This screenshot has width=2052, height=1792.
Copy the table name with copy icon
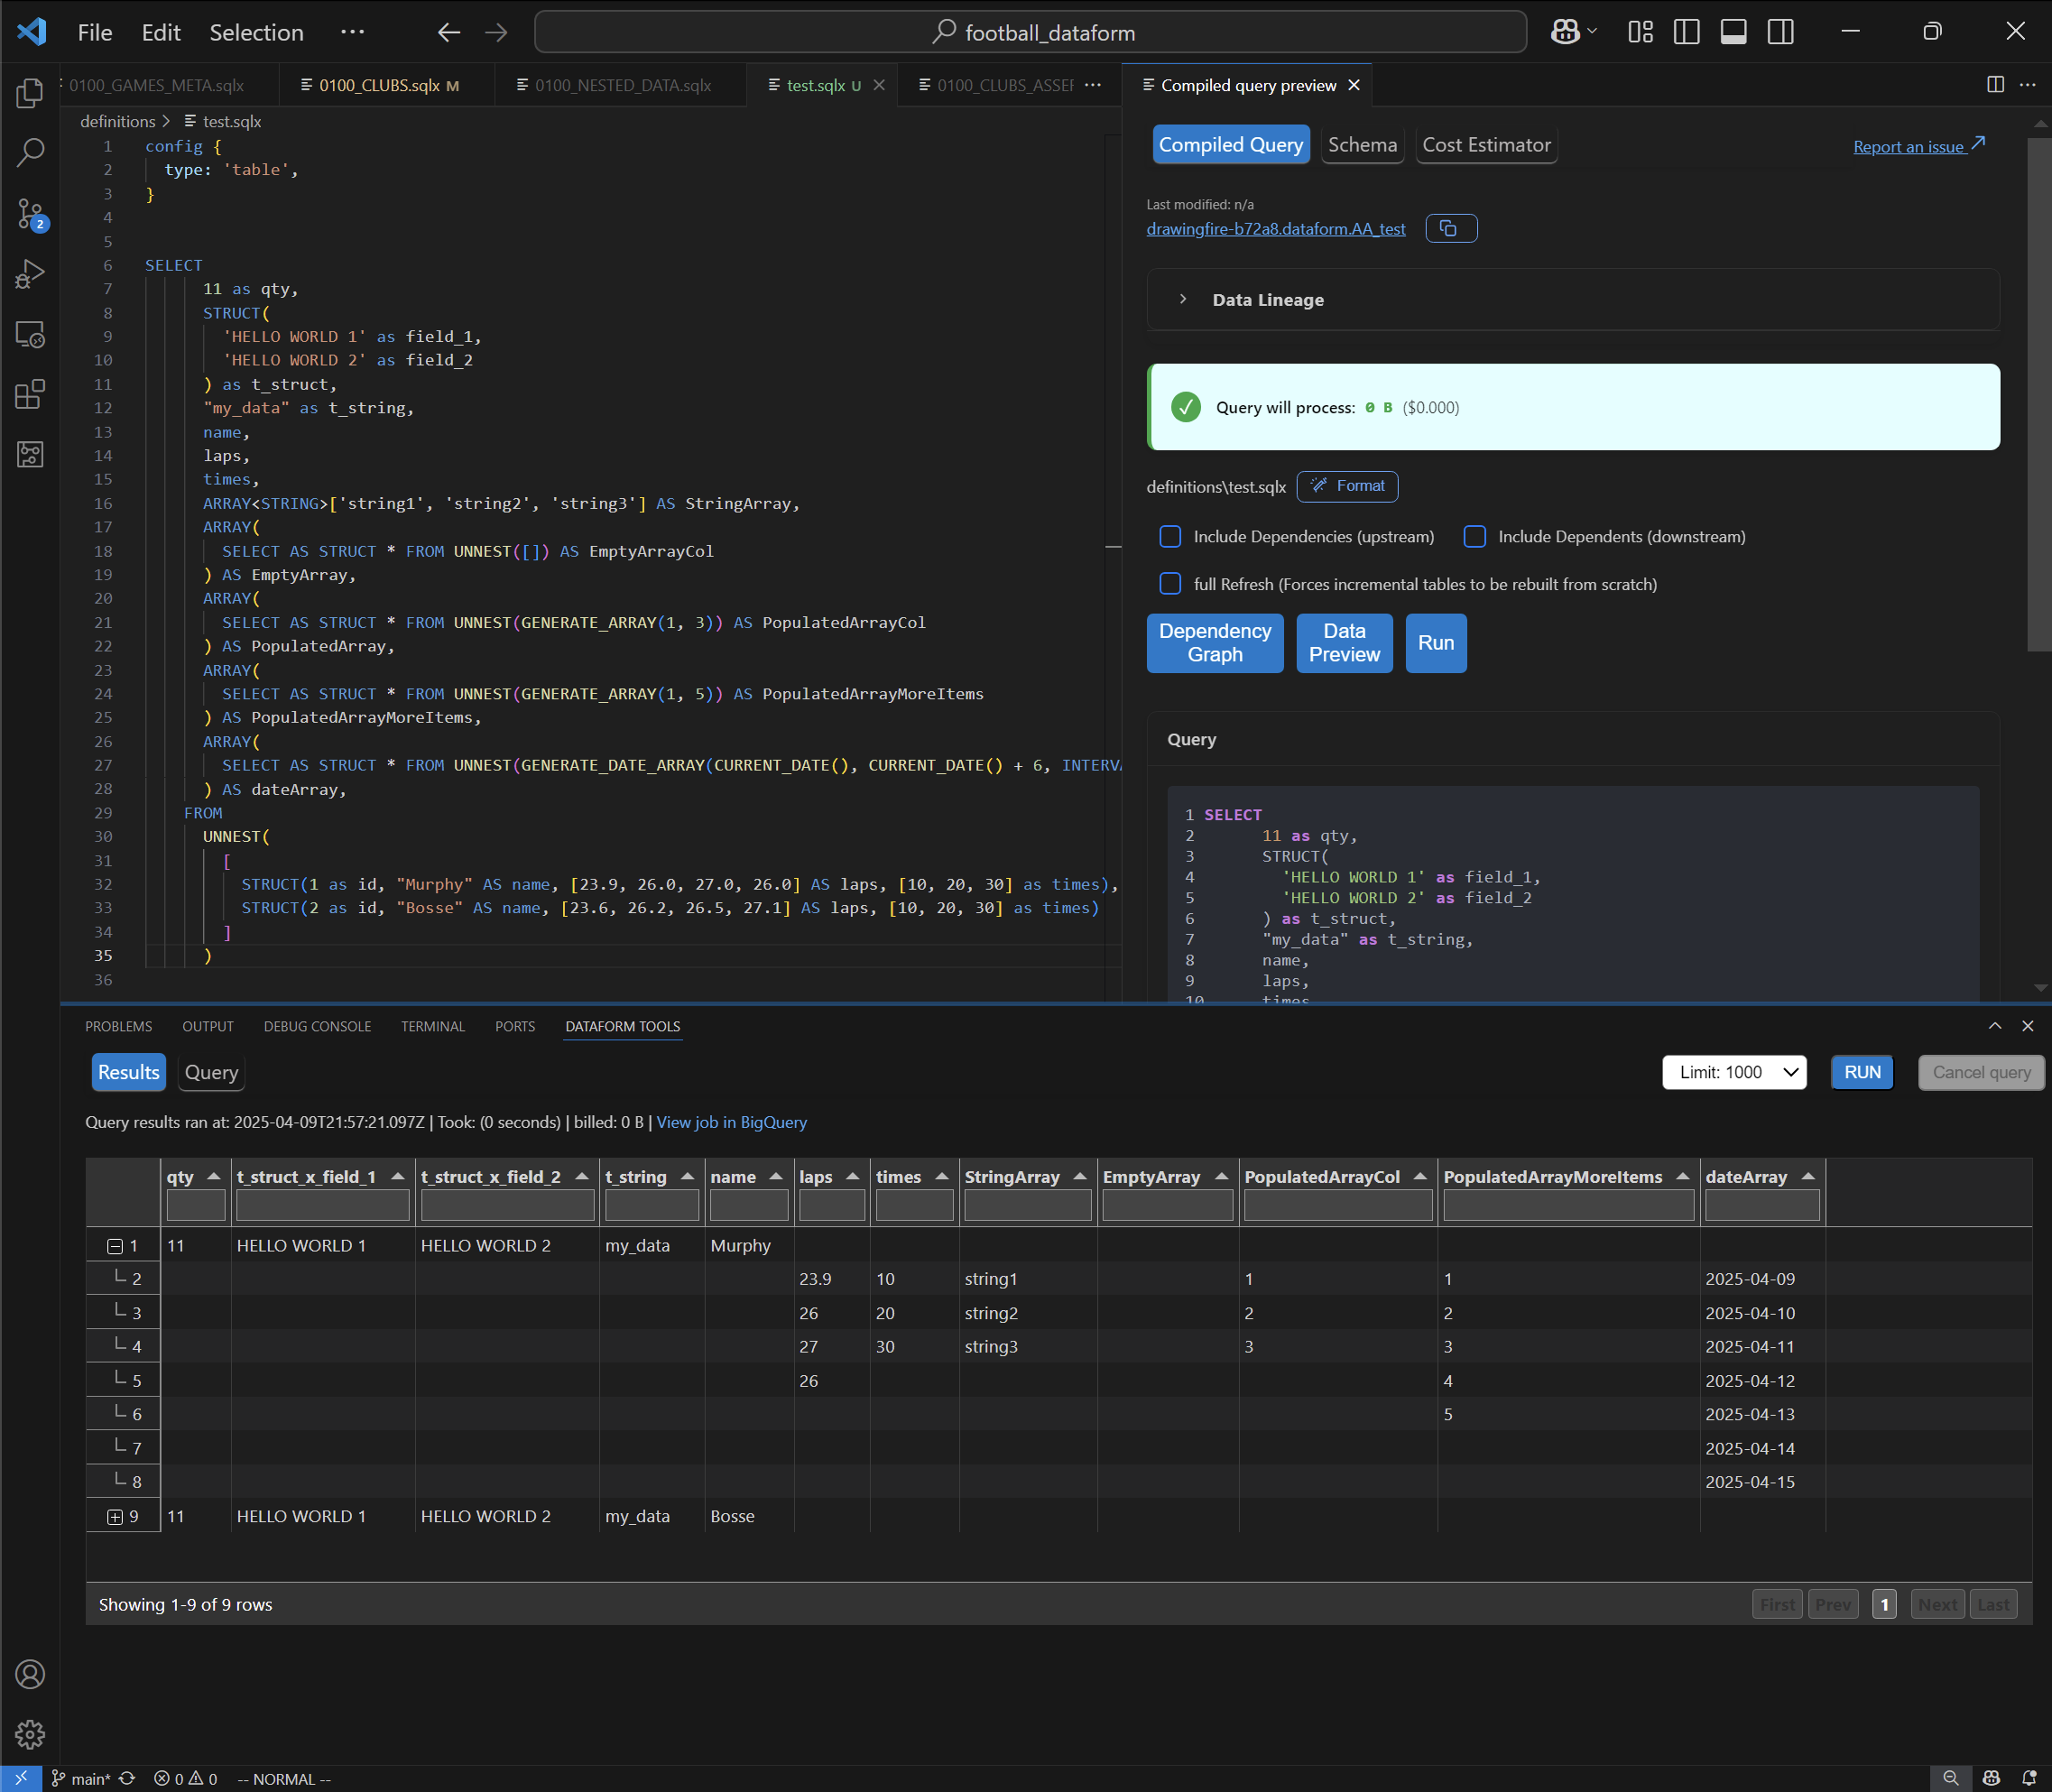[1450, 229]
